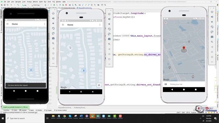Tap the Android recents button on the left phone
This screenshot has height=123, width=219.
click(x=37, y=91)
